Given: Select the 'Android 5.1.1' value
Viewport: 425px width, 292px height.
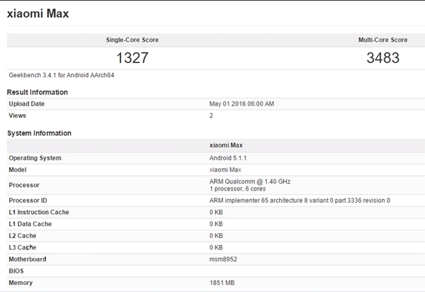Looking at the screenshot, I should click(x=228, y=158).
